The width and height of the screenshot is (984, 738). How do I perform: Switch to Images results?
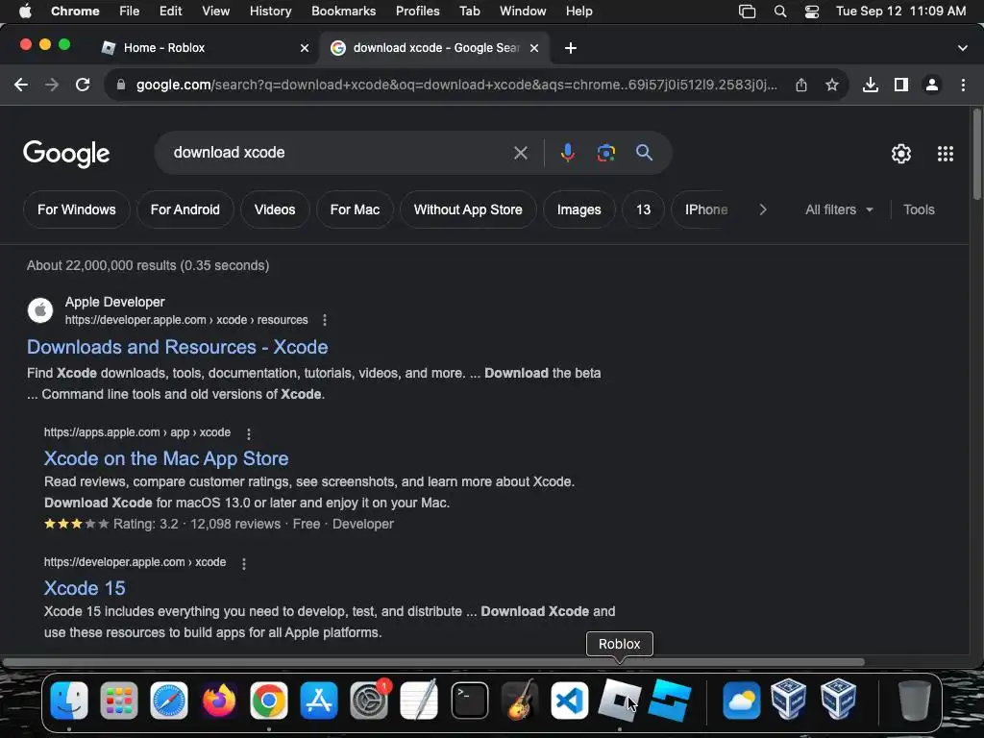[x=578, y=209]
